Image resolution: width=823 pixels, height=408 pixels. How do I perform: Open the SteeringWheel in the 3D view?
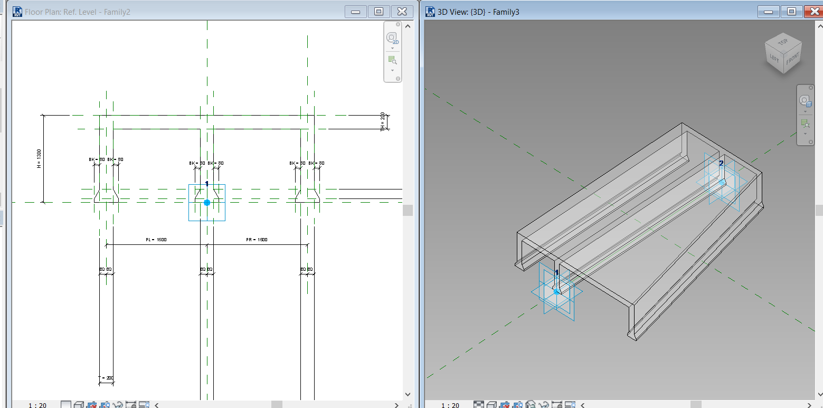point(805,100)
